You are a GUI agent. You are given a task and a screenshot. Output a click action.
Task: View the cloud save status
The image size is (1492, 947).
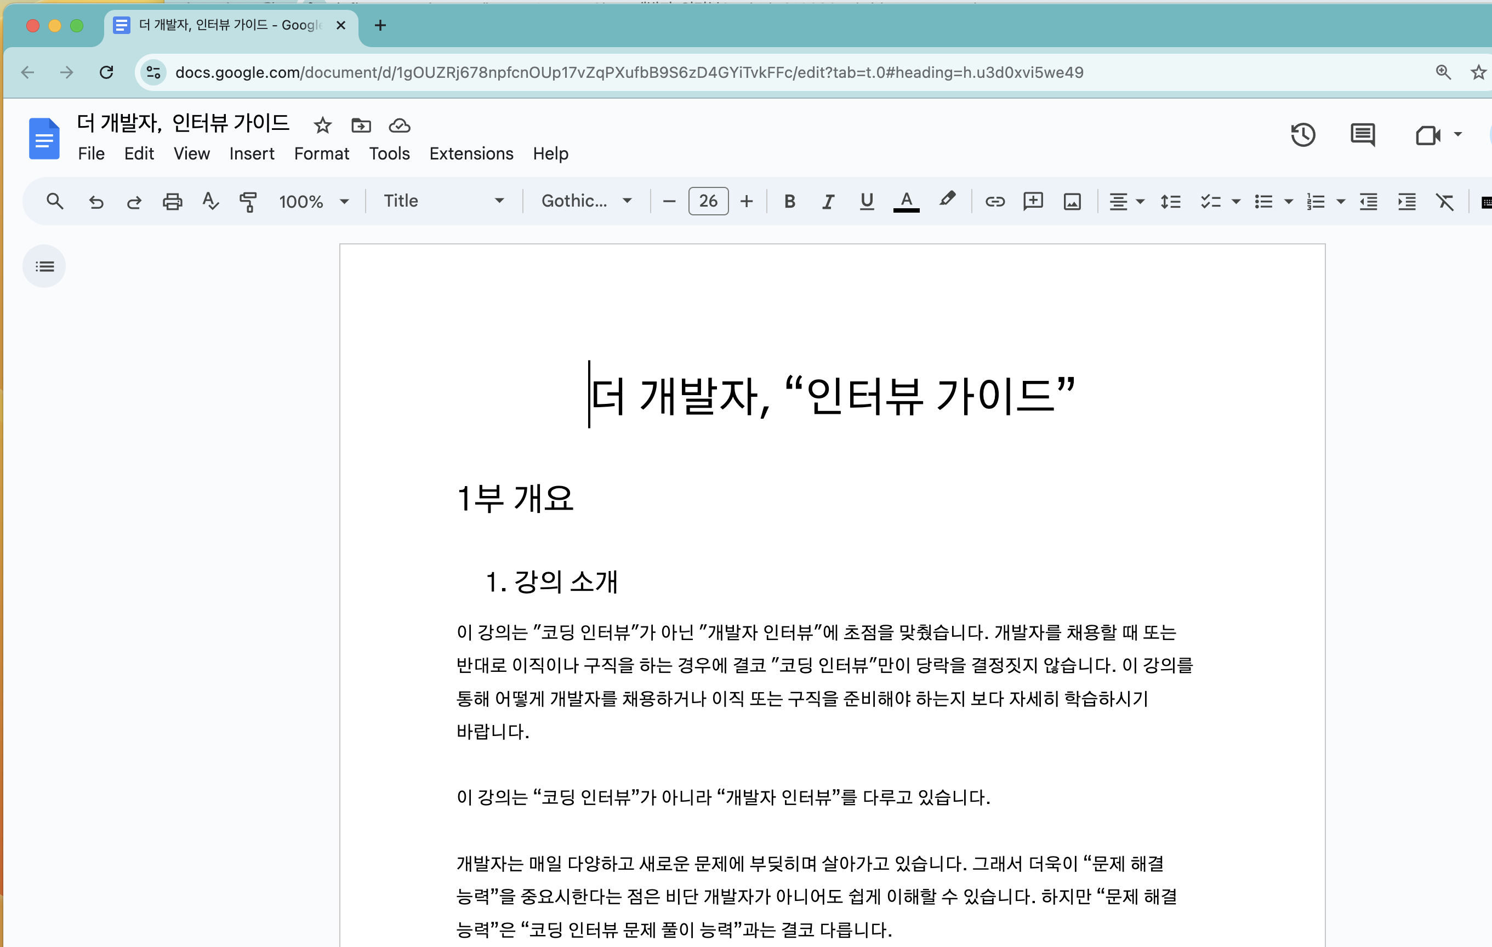click(x=399, y=125)
